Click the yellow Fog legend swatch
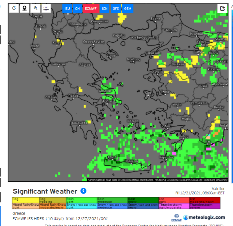 tap(26, 200)
